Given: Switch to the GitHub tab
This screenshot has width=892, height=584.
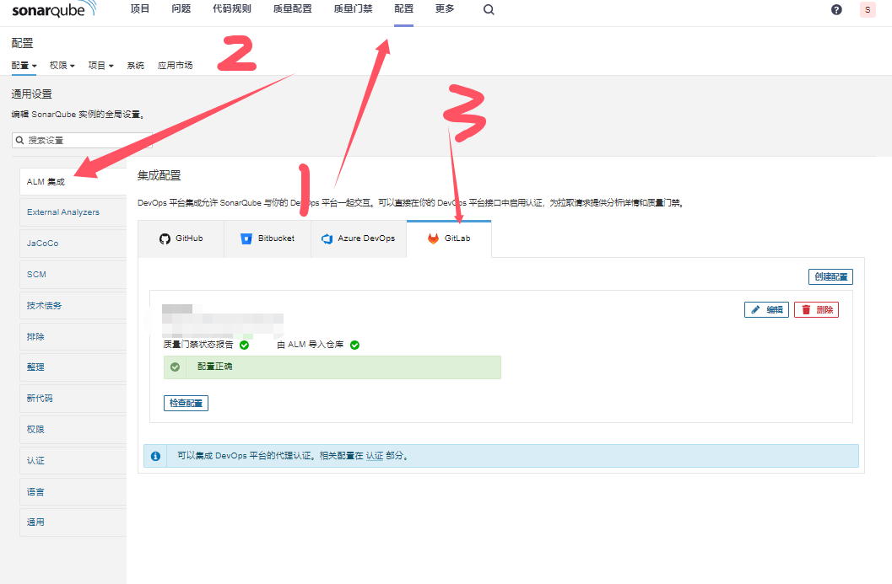Looking at the screenshot, I should (x=181, y=238).
